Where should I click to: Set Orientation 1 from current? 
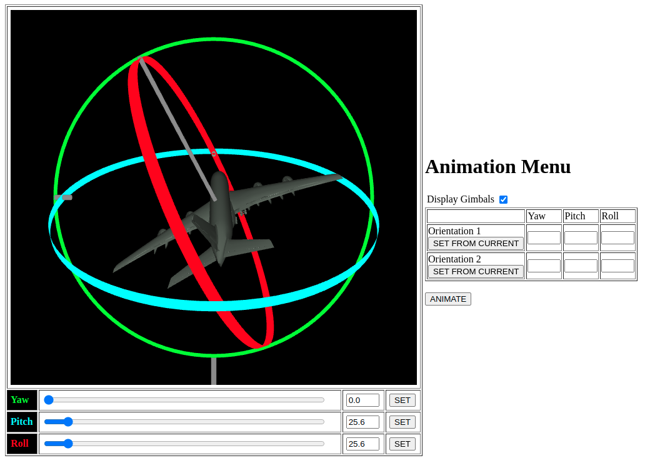(x=476, y=244)
